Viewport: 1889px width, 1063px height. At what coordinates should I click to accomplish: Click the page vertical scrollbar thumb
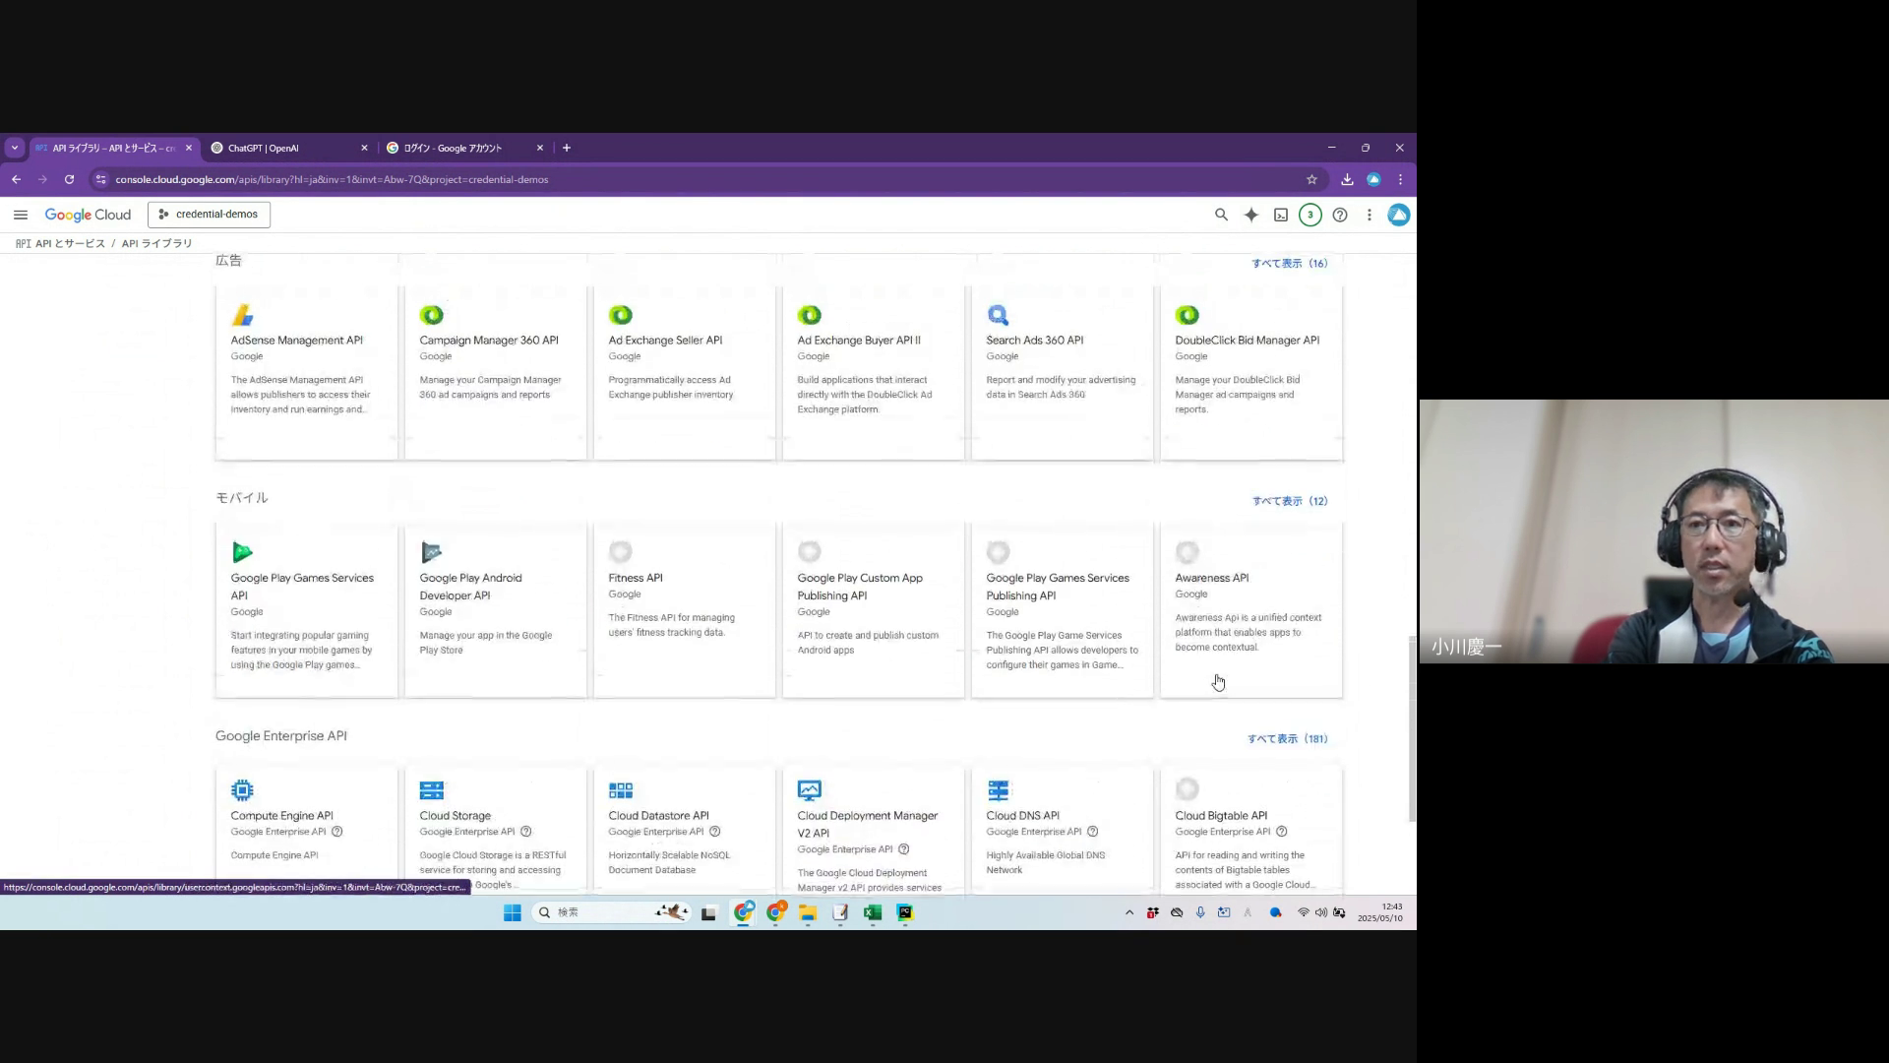[1412, 728]
